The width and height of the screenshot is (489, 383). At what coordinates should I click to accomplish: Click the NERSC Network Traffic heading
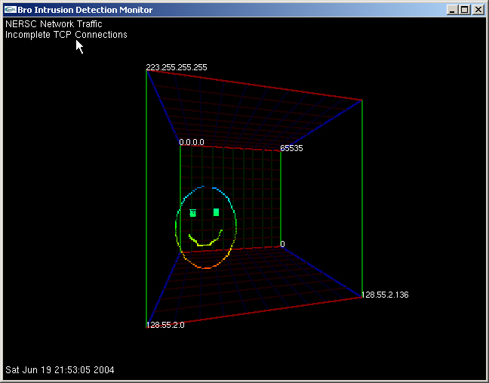click(54, 24)
